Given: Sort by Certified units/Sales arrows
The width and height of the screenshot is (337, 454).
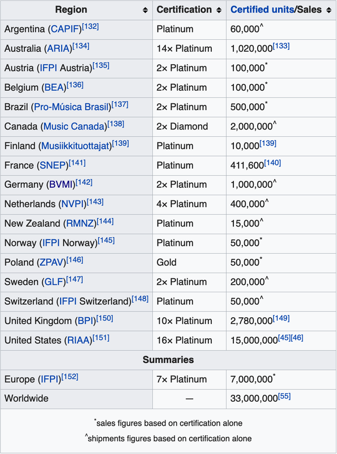Looking at the screenshot, I should [329, 10].
